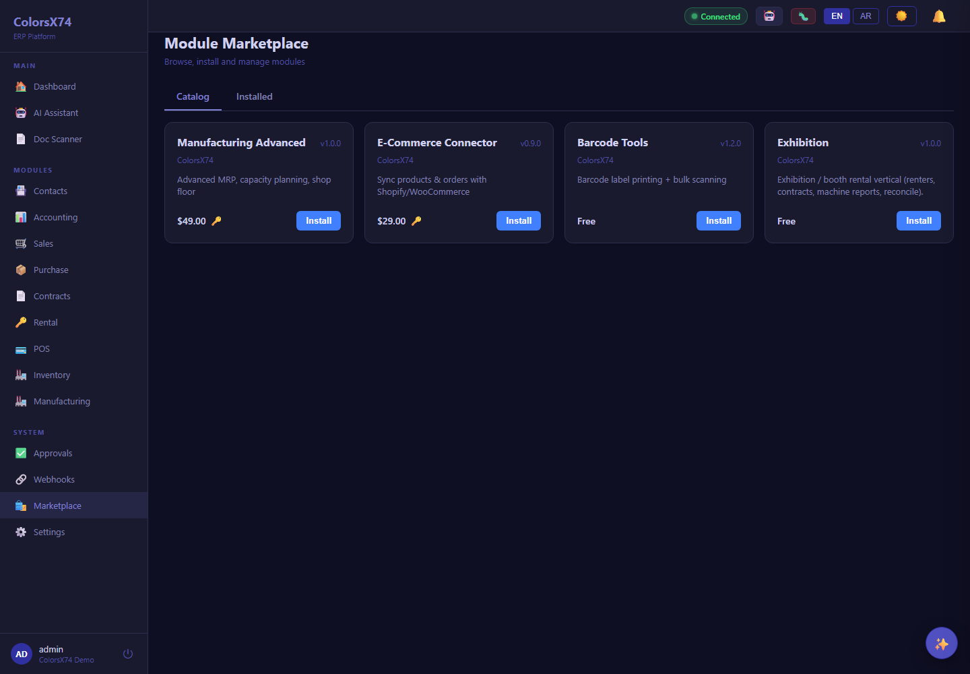Switch language to AR
Image resolution: width=970 pixels, height=674 pixels.
coord(866,16)
